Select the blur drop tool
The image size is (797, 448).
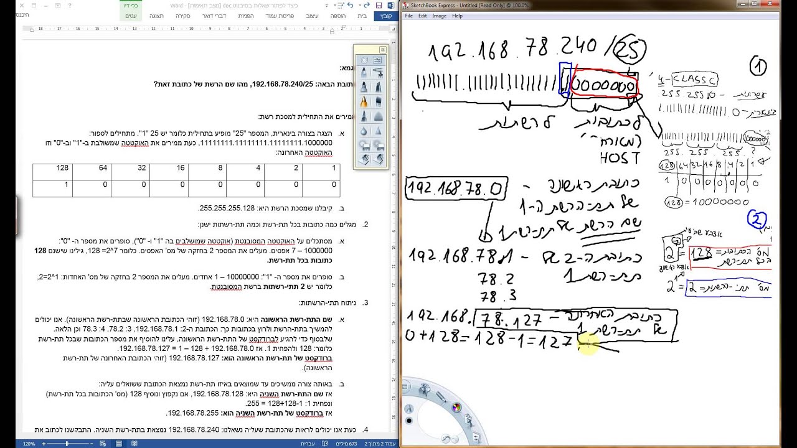tap(364, 131)
